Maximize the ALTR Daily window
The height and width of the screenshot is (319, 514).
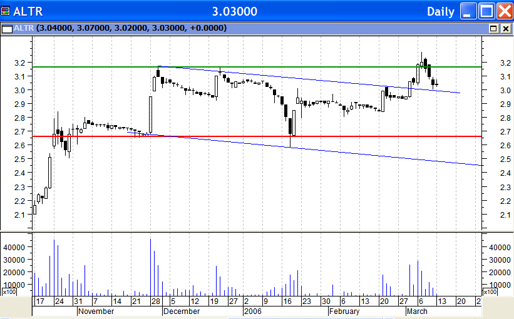coord(486,11)
